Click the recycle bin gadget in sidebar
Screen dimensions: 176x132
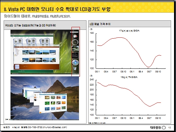(75, 68)
